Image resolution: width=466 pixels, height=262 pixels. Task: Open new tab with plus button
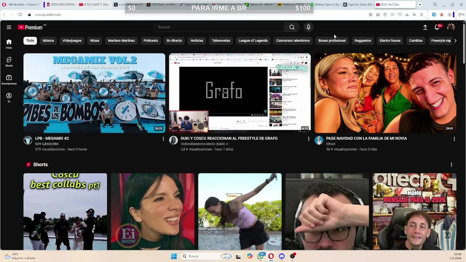[x=420, y=5]
